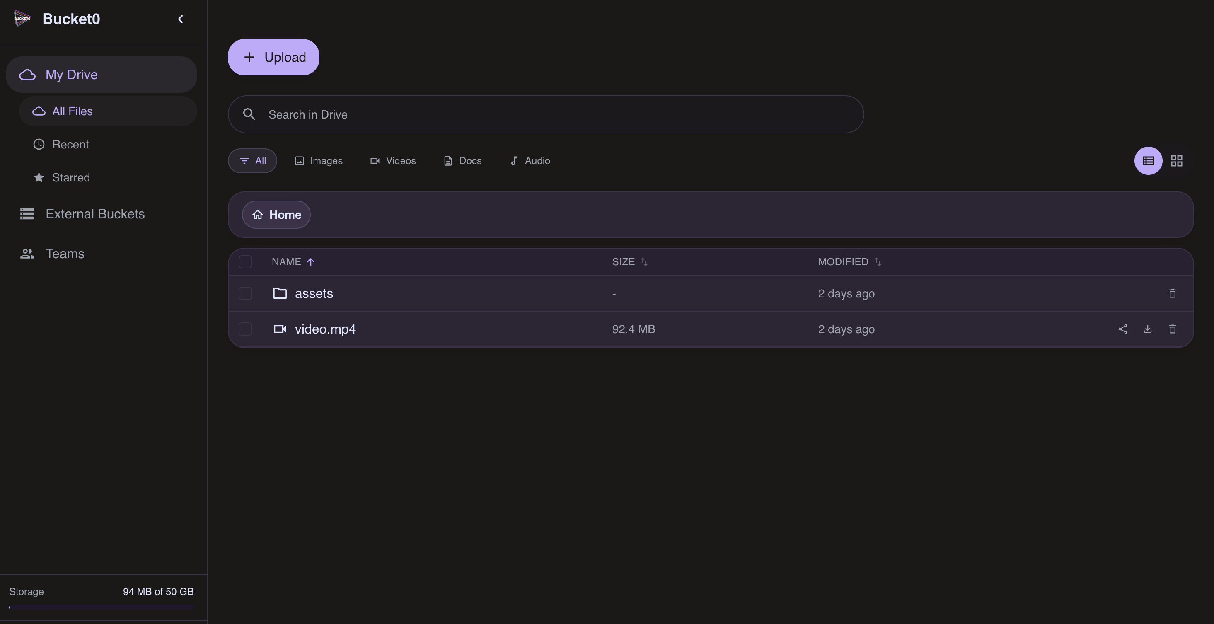
Task: Check the select-all checkbox in the header
Action: tap(245, 261)
